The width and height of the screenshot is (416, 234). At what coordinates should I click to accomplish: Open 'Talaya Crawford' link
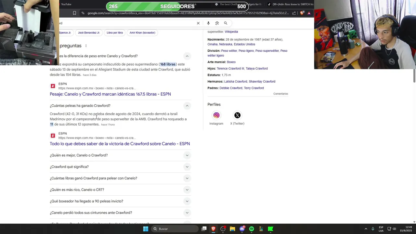tap(257, 69)
